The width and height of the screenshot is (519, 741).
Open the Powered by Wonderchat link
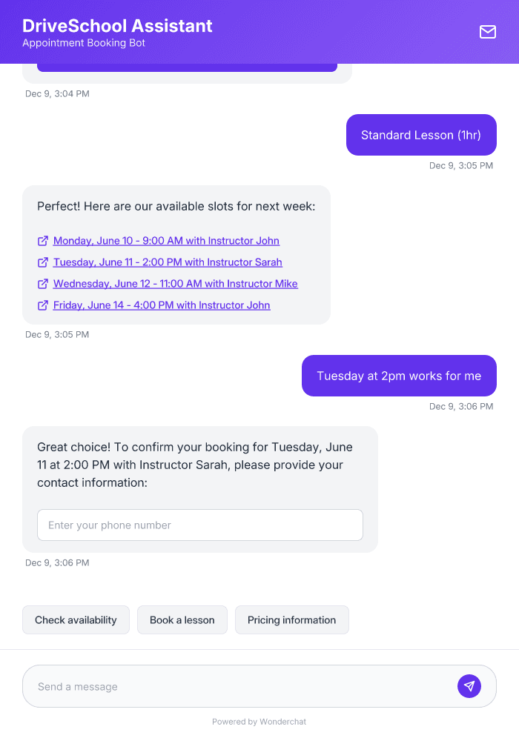click(259, 721)
